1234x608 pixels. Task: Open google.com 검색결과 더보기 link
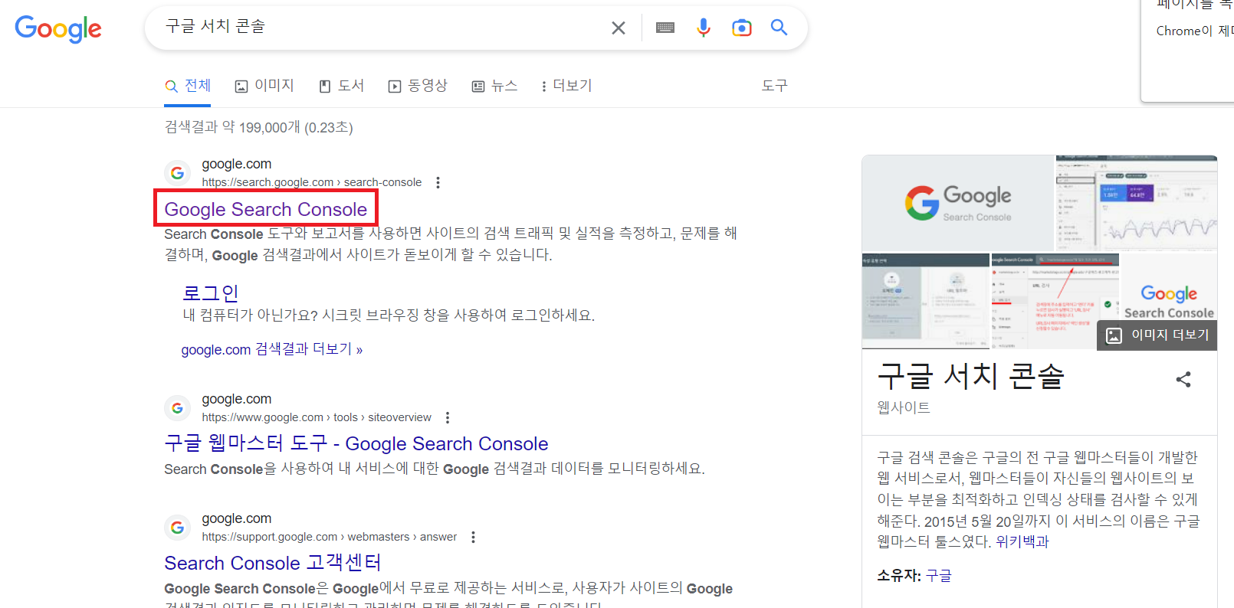[x=272, y=349]
